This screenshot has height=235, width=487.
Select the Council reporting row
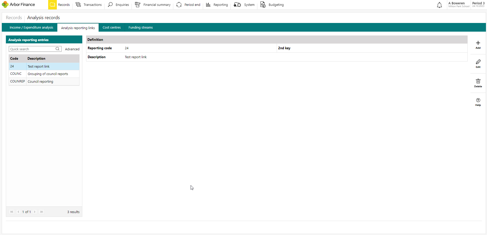pyautogui.click(x=53, y=81)
